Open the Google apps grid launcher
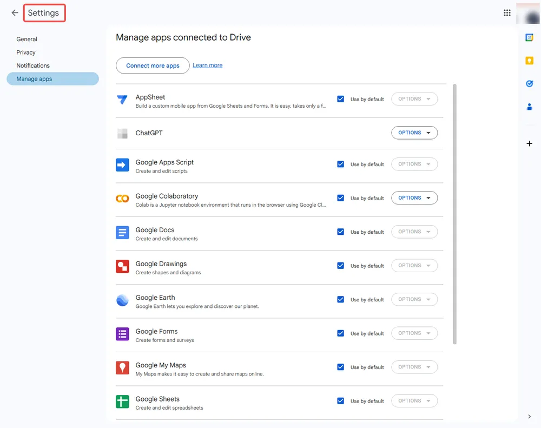Screen dimensions: 541x428 pyautogui.click(x=507, y=13)
